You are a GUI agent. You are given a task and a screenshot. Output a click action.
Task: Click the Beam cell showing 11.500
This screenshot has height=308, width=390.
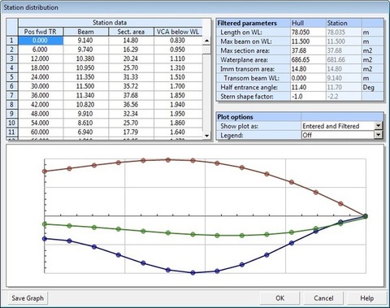pos(85,86)
